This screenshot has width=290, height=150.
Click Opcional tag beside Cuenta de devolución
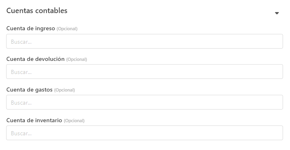coord(77,59)
